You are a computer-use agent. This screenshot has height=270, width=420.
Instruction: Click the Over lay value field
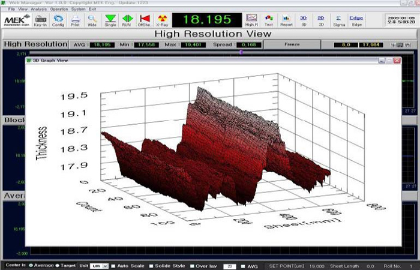229,265
